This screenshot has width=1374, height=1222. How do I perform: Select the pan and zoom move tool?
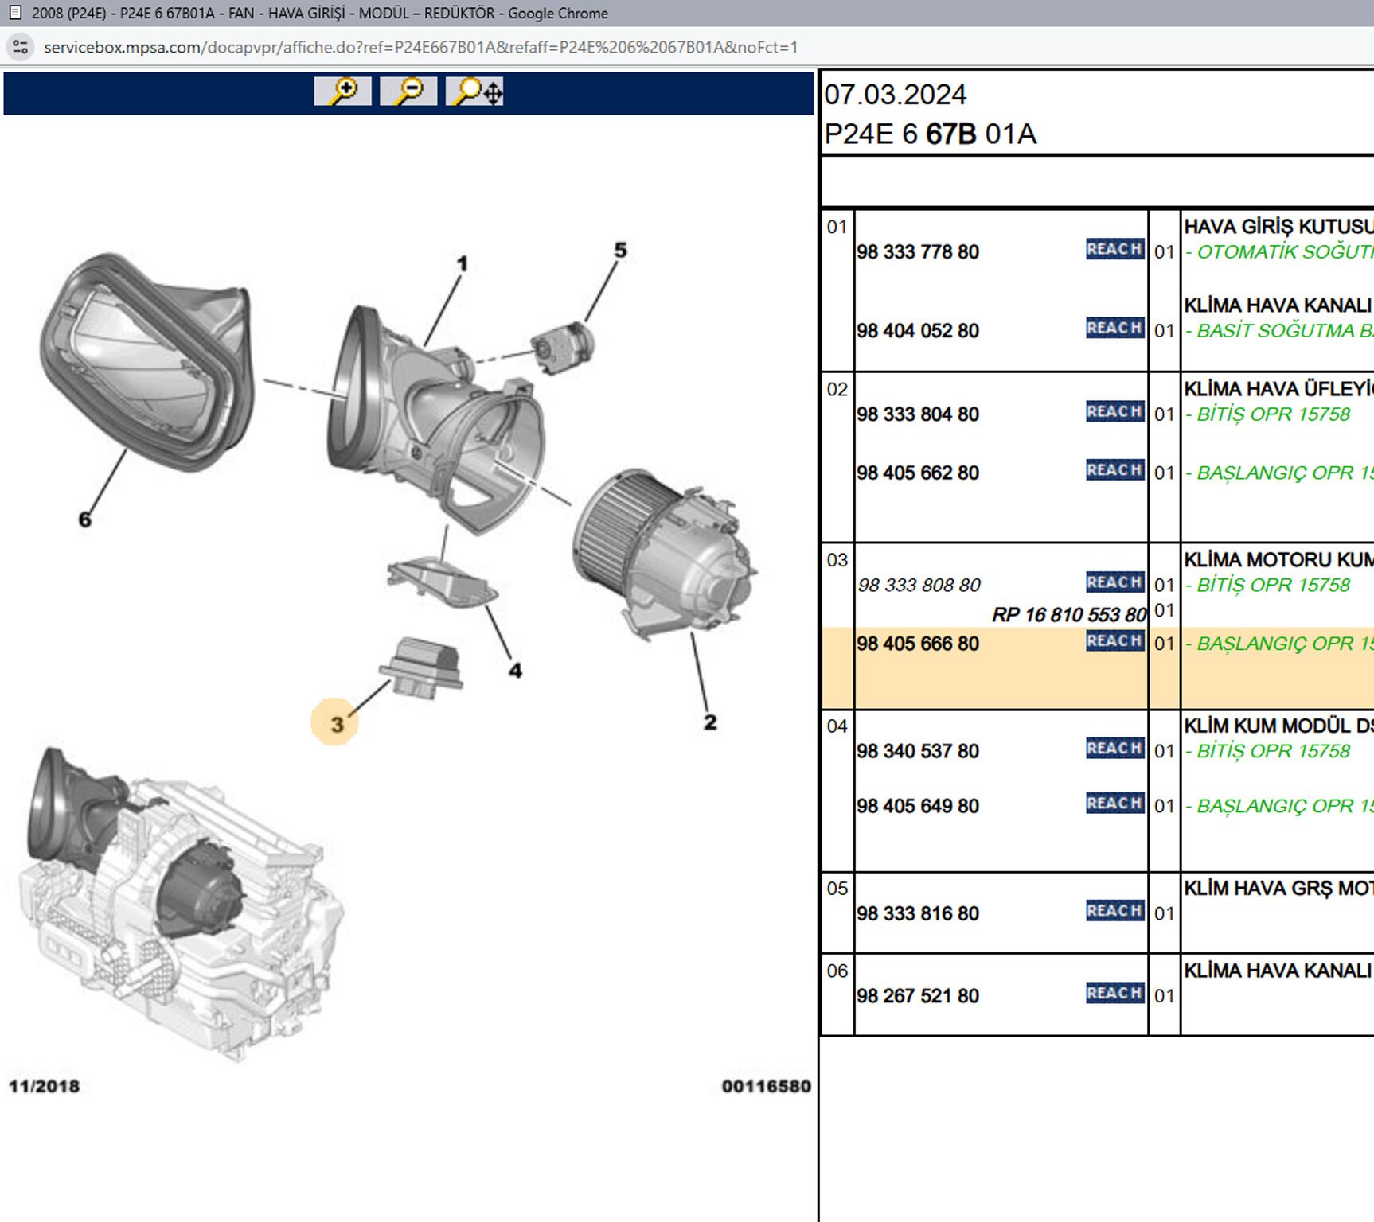(474, 91)
